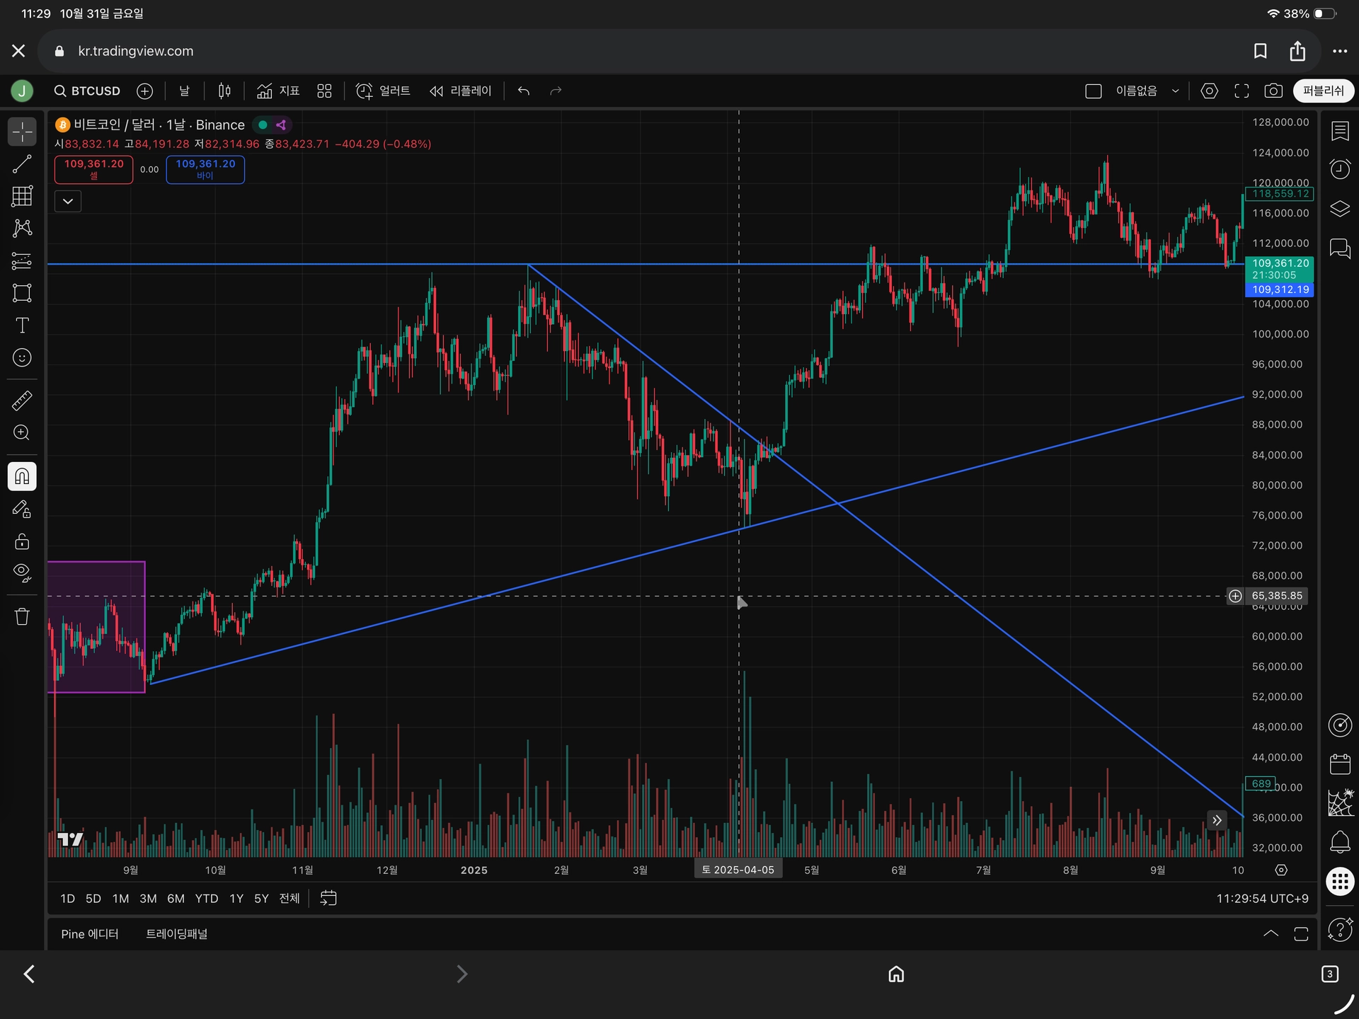Open the Fibonacci retracement tool
The image size is (1359, 1019).
tap(22, 260)
